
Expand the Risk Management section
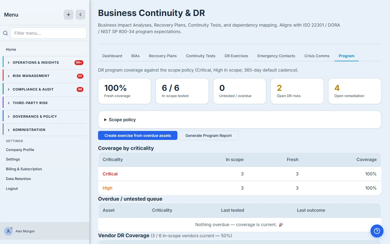click(x=45, y=76)
